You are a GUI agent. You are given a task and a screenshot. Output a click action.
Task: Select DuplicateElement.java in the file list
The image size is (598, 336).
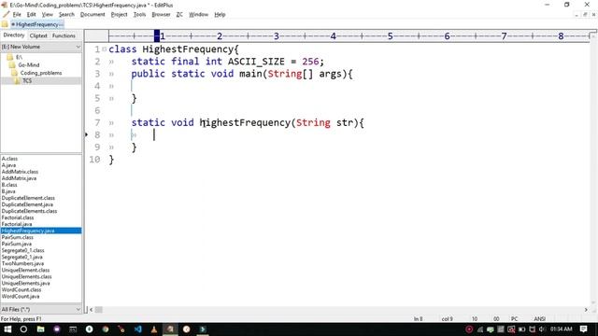click(27, 204)
